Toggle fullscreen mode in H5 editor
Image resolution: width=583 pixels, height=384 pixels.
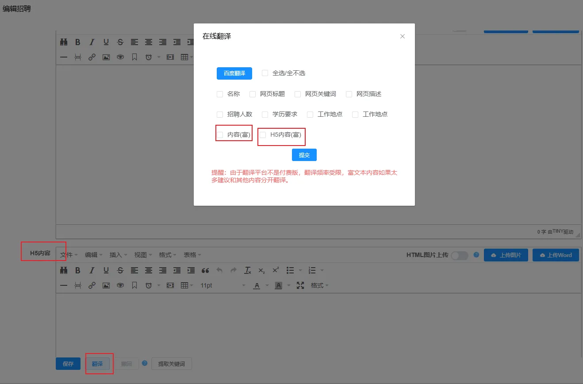[300, 285]
